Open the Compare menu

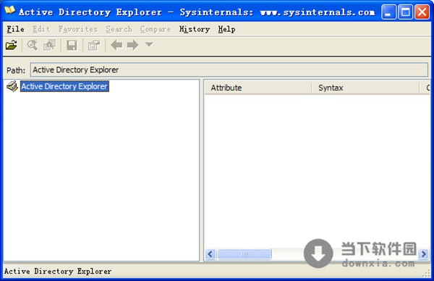[x=156, y=29]
